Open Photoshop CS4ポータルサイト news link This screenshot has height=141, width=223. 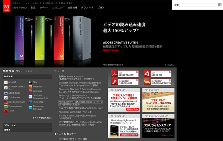point(80,97)
